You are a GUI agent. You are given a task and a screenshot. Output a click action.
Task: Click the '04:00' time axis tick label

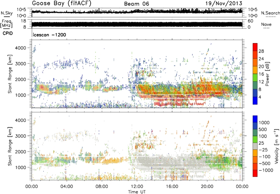click(x=66, y=187)
